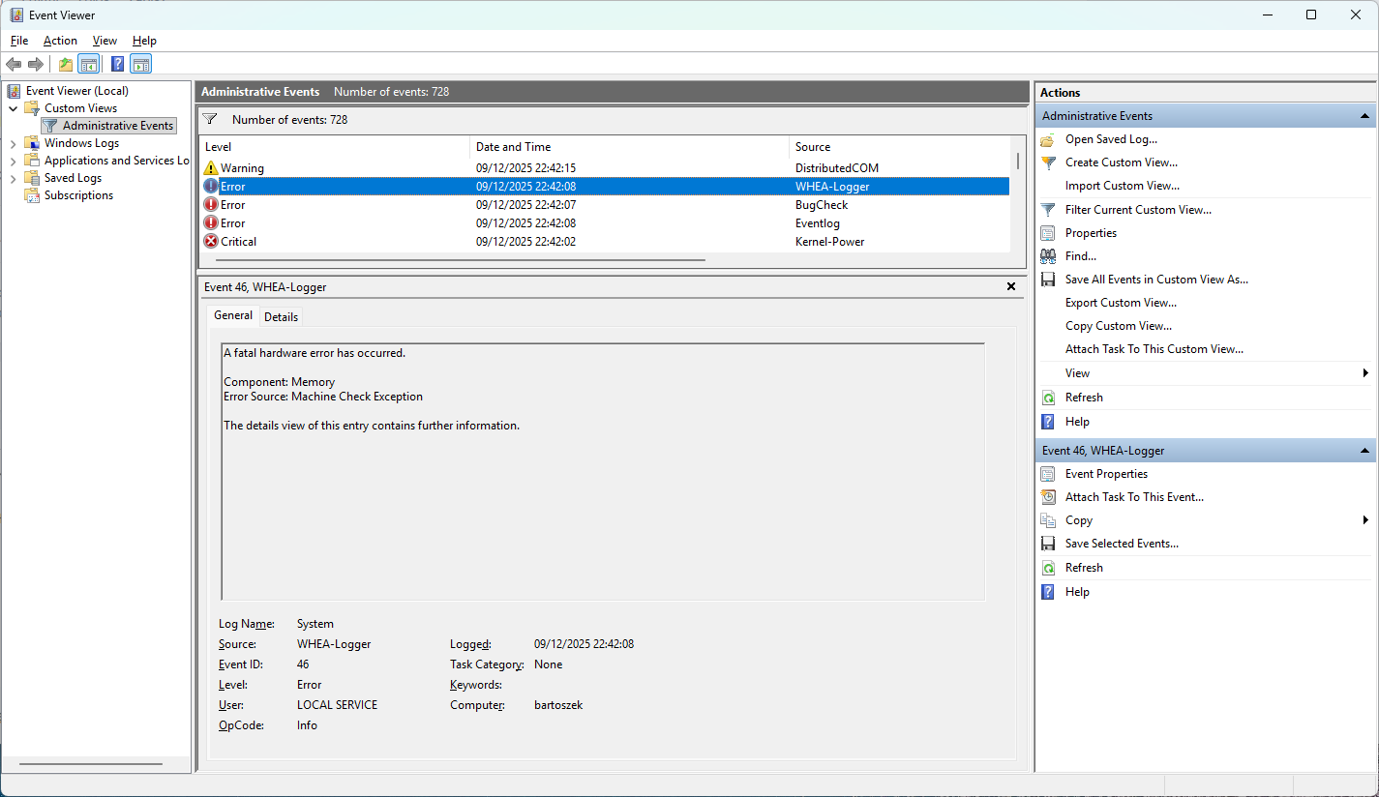Toggle the Show/Hide Console Tree icon
This screenshot has width=1379, height=797.
pyautogui.click(x=88, y=65)
